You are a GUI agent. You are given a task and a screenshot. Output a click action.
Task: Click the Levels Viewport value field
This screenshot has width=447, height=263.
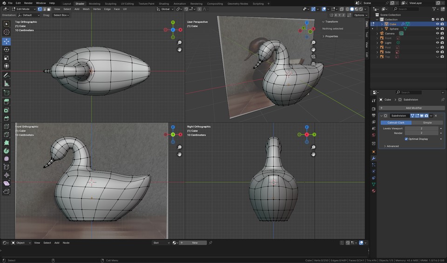click(x=421, y=128)
